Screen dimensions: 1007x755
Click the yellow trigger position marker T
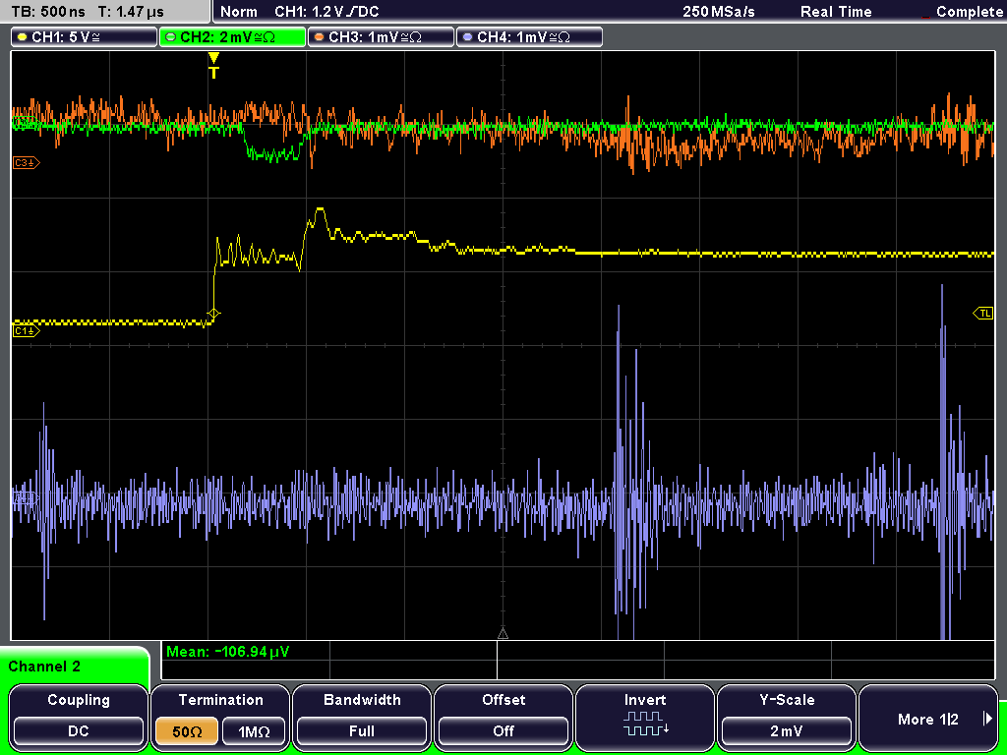(x=213, y=66)
